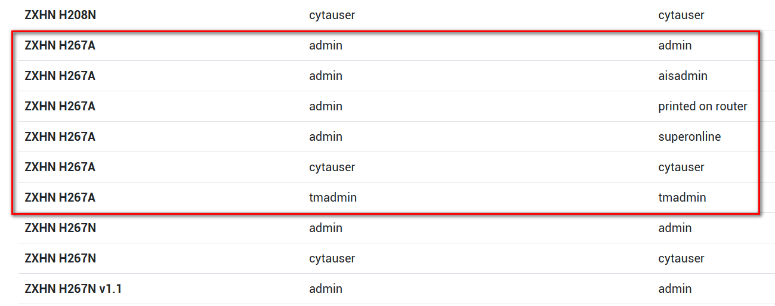
Task: Click admin username beside "printed on router"
Action: click(x=326, y=106)
